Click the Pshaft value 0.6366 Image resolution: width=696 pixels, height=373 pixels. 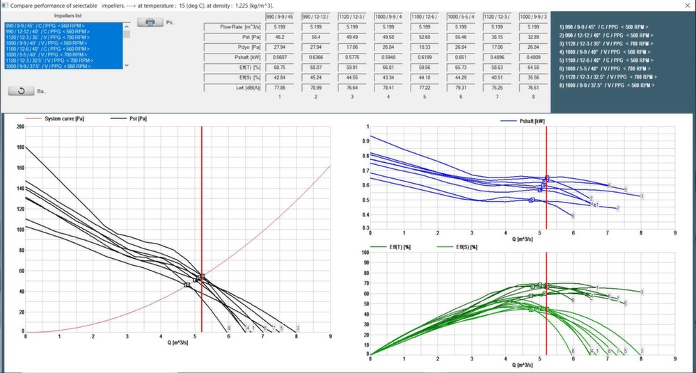tap(316, 58)
